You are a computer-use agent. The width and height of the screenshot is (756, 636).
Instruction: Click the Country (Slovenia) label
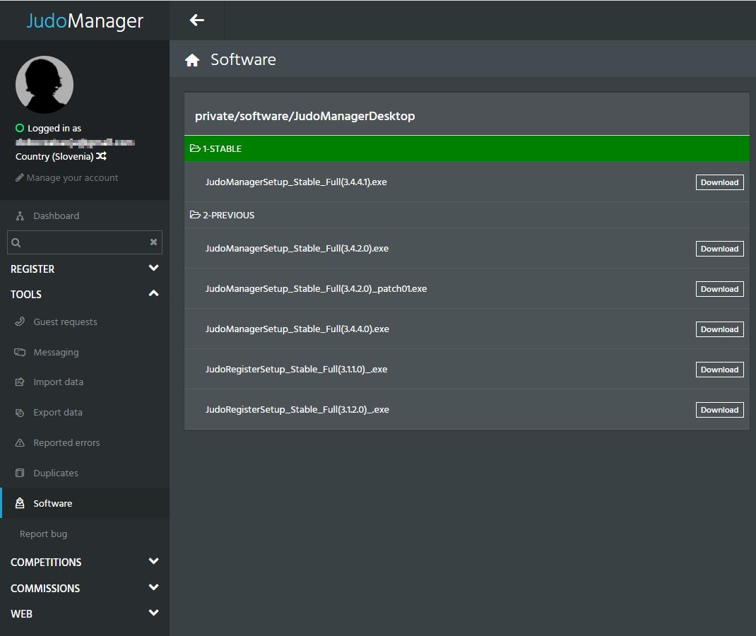(54, 157)
